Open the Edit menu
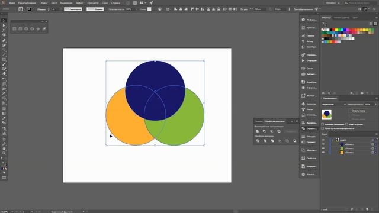The height and width of the screenshot is (213, 379). click(27, 3)
